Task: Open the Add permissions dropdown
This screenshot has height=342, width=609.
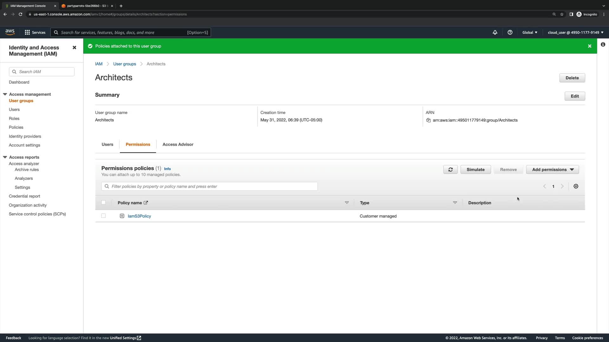Action: 552,169
